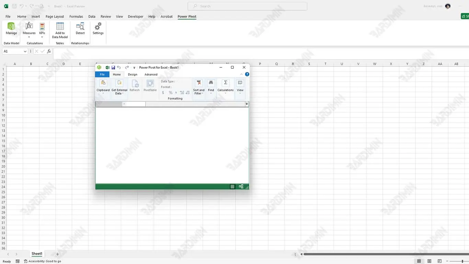Open the Design tab in Power Pivot

point(133,75)
